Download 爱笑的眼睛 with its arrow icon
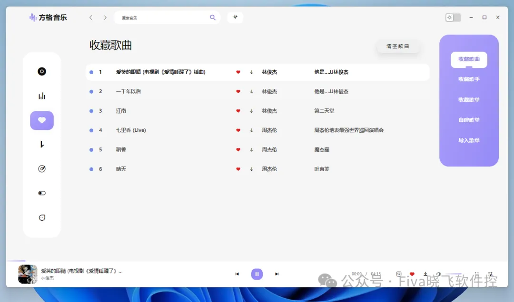 click(251, 72)
